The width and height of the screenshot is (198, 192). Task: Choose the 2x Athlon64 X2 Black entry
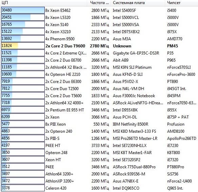click(66, 67)
